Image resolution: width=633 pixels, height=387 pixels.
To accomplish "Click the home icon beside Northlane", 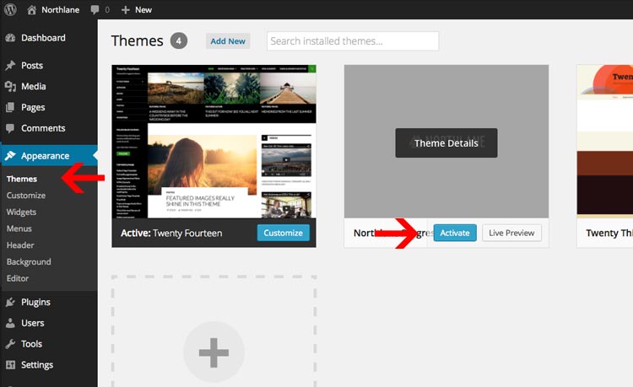I will point(31,9).
